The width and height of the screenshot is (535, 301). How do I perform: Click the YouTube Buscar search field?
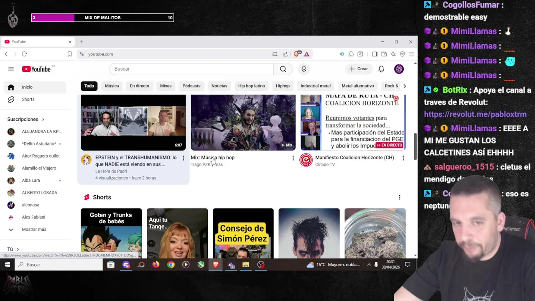(x=191, y=69)
